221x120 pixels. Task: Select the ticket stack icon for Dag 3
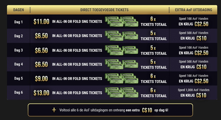[x=121, y=50]
